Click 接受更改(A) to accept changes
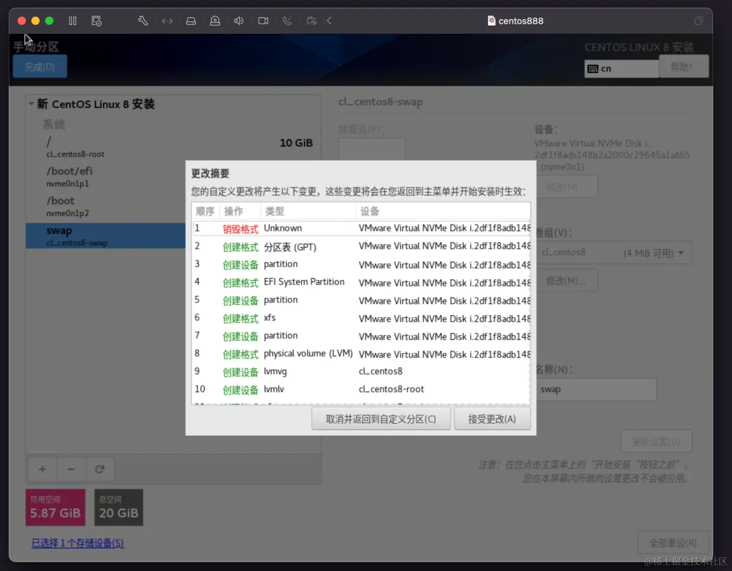 point(492,419)
